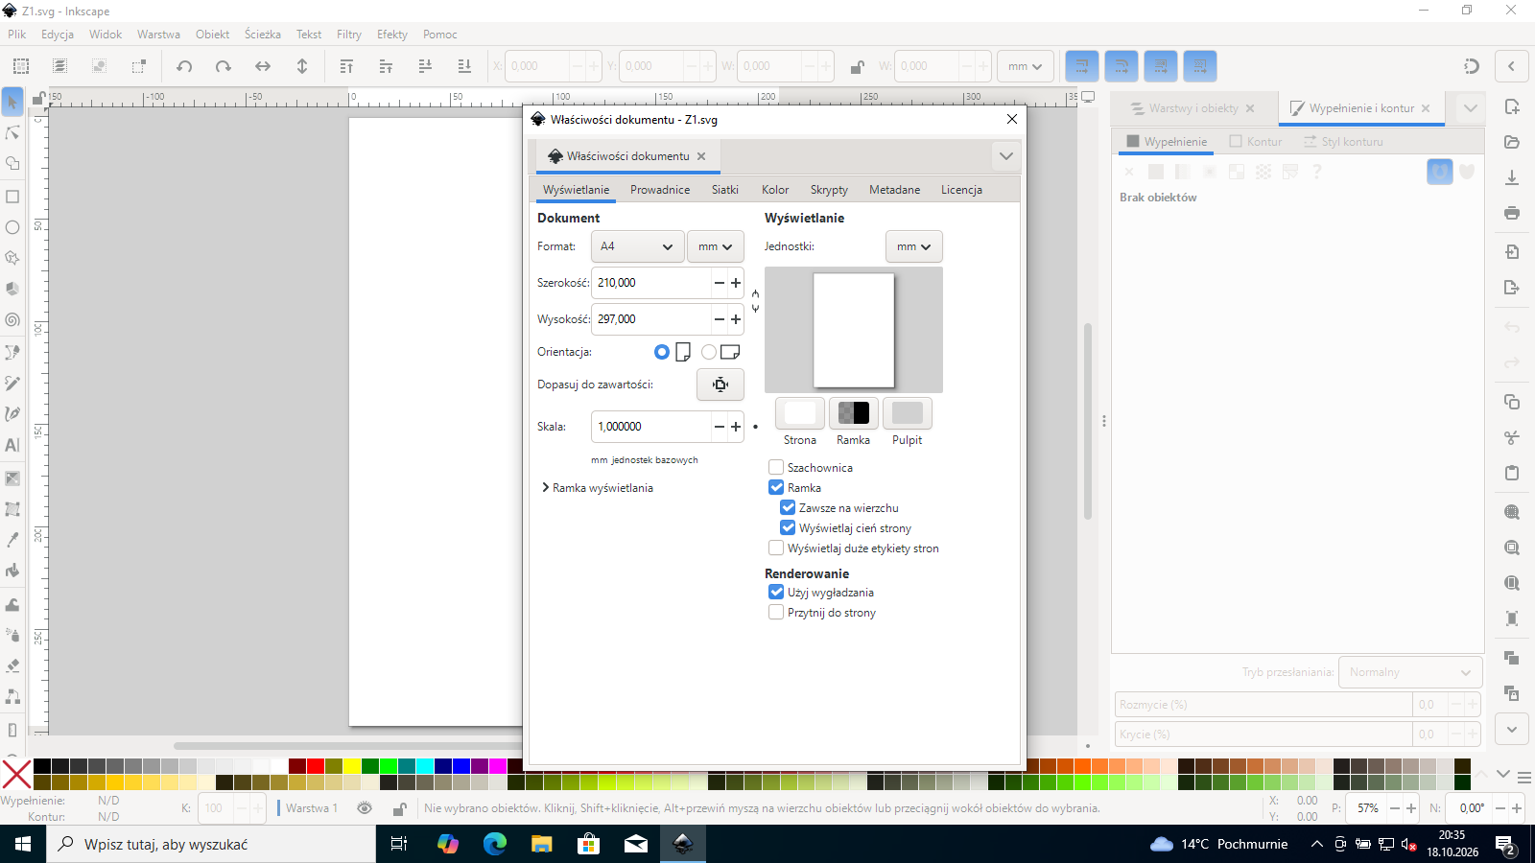Switch to the Prowadnice tab

coord(660,190)
